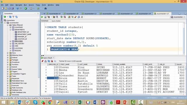187x105 pixels.
Task: Open the Tools menu
Action: [44, 5]
